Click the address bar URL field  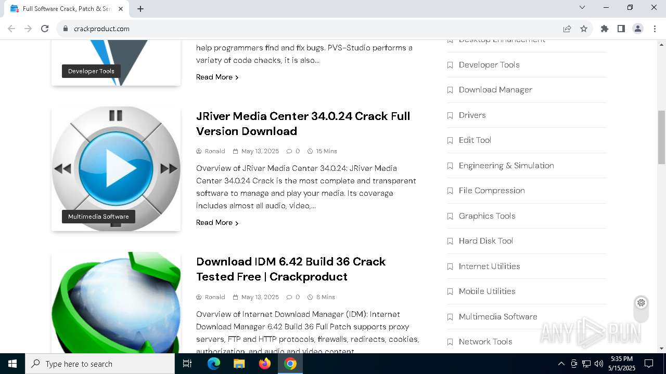point(312,29)
